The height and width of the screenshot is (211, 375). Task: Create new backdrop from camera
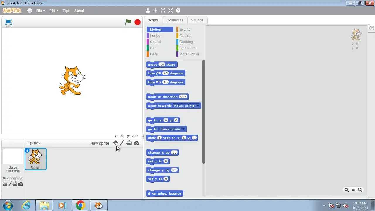[x=21, y=184]
